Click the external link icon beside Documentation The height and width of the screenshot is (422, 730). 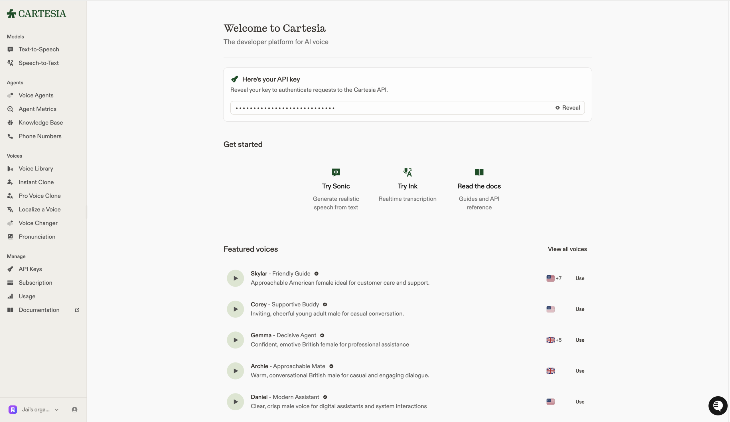coord(77,310)
